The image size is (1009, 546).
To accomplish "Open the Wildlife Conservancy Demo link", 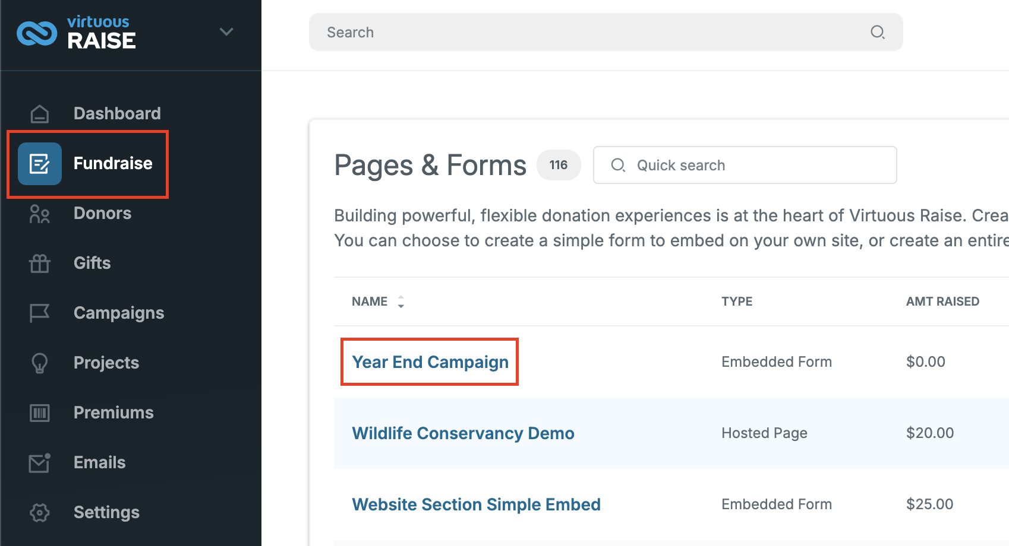I will pos(463,433).
